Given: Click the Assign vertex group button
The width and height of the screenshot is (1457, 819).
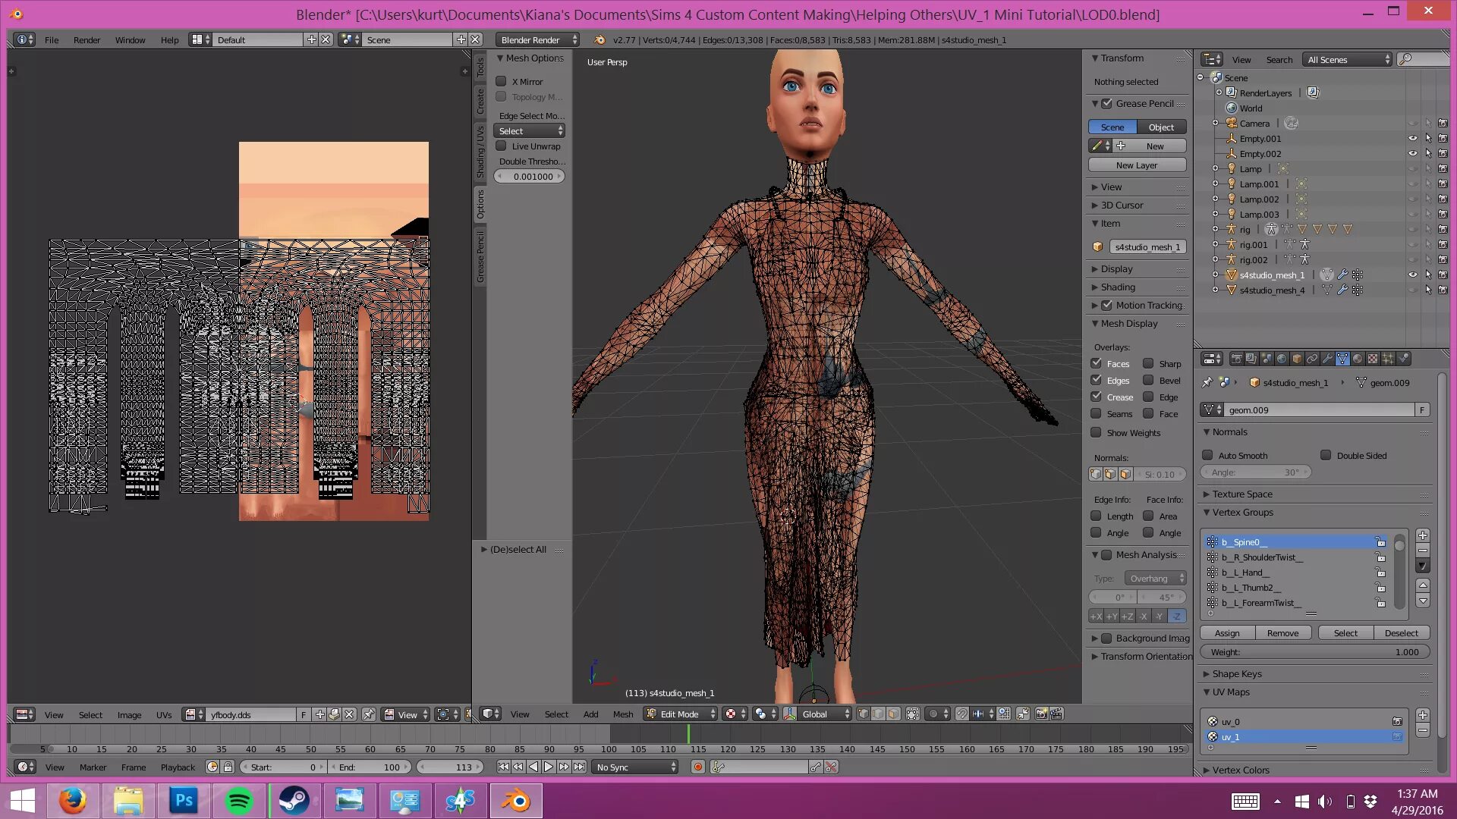Looking at the screenshot, I should coord(1227,632).
